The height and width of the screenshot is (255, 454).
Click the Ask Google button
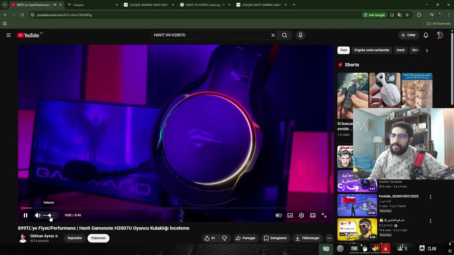point(374,15)
